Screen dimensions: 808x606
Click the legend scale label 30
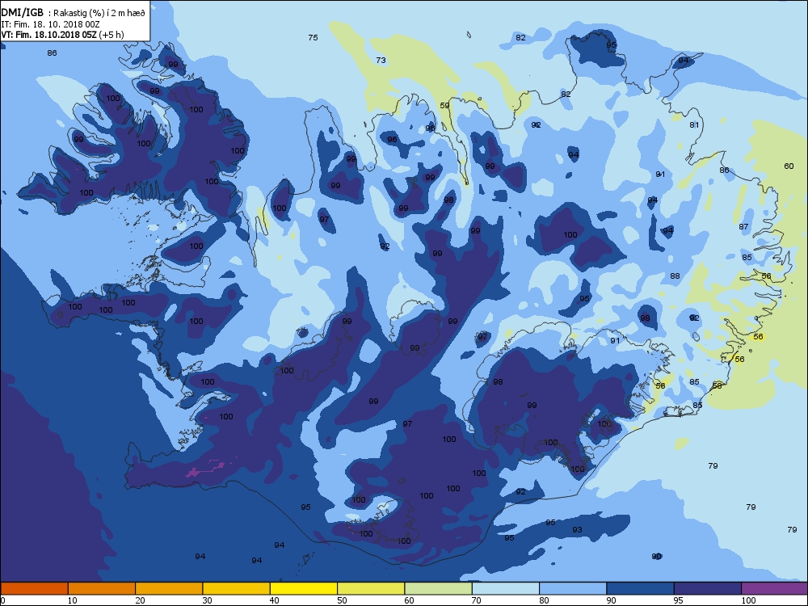[207, 600]
